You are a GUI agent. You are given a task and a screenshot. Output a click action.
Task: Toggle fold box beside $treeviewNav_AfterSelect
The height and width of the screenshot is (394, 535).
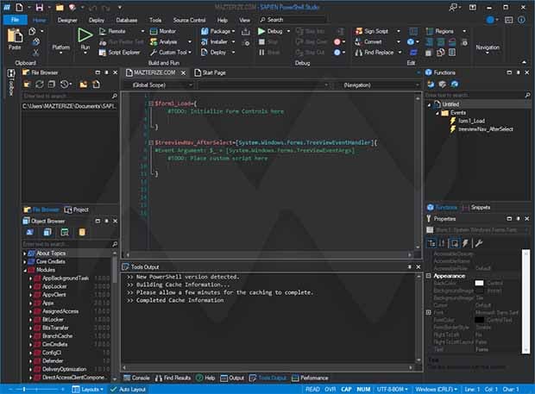coord(150,142)
